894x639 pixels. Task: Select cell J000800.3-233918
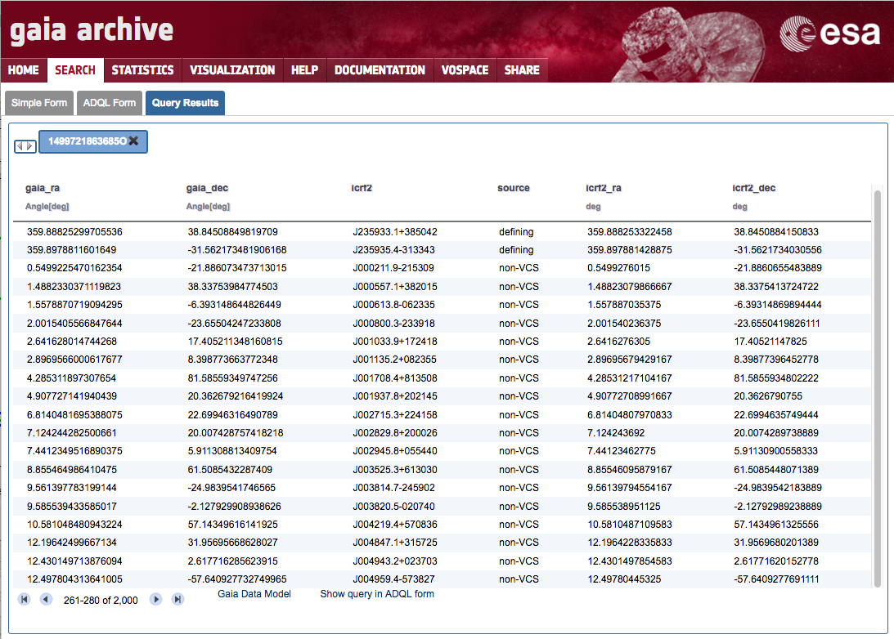tap(394, 324)
